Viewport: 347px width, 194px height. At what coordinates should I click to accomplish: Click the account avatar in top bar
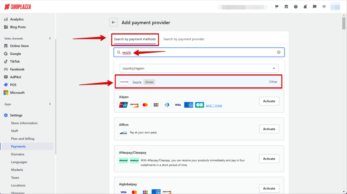pos(335,6)
